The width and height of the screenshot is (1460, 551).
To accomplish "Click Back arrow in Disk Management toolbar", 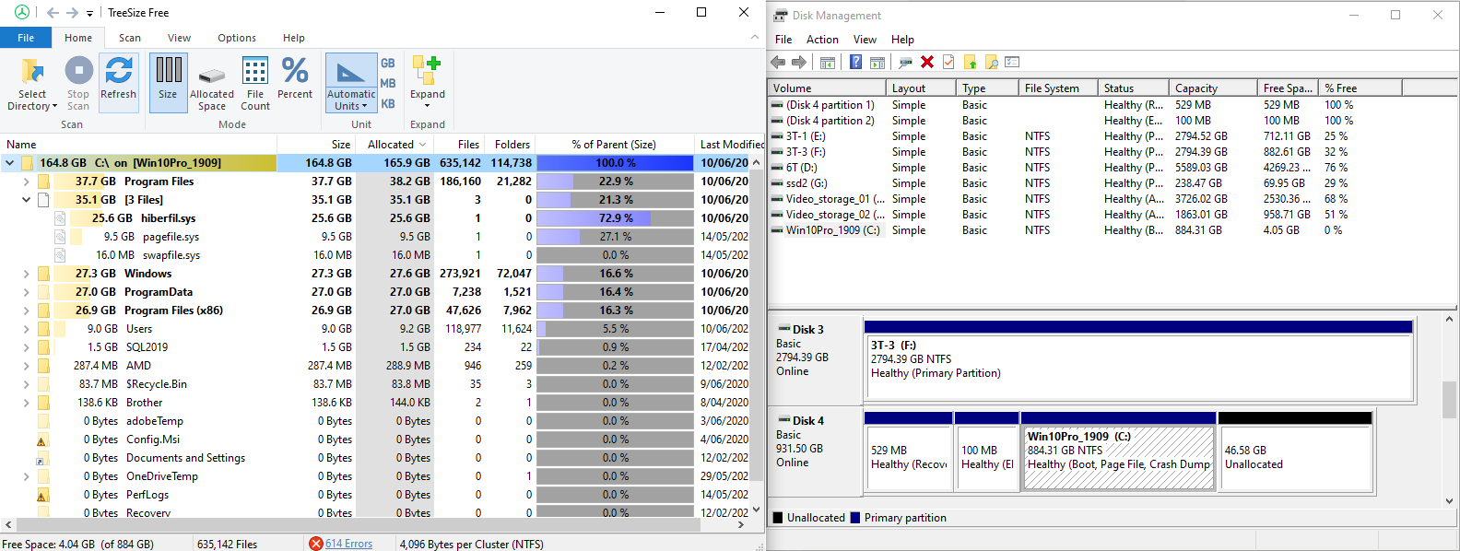I will pos(778,62).
